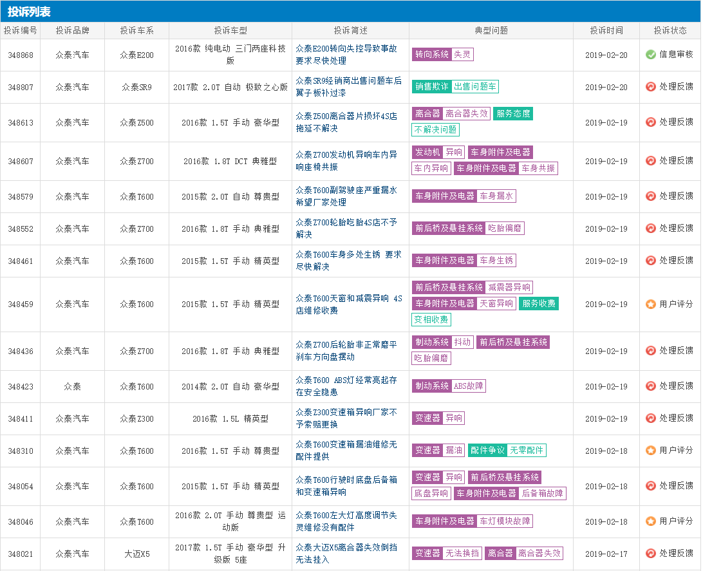Image resolution: width=703 pixels, height=571 pixels.
Task: Click 服务态度 tag in row 348613
Action: pos(513,114)
